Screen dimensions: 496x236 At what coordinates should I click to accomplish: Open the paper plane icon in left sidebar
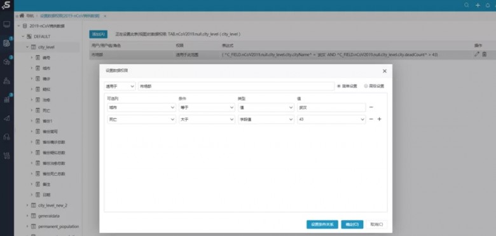[6, 118]
